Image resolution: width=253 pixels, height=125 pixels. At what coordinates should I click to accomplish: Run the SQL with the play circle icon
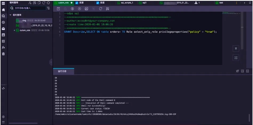[x=79, y=9]
